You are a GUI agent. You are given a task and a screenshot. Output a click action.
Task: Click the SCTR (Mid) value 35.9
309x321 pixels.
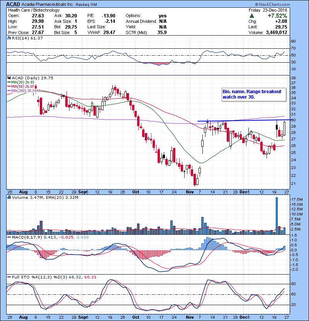162,32
